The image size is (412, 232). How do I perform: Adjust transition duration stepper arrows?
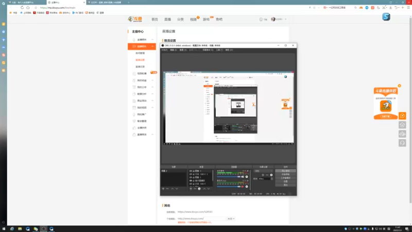tap(272, 178)
